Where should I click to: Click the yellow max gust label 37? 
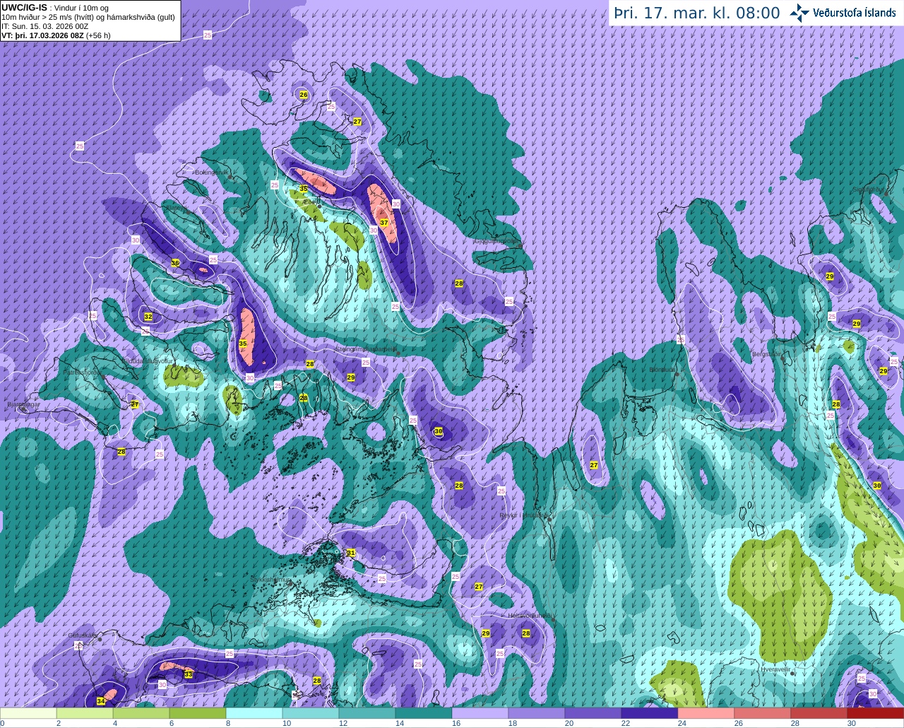coord(384,223)
